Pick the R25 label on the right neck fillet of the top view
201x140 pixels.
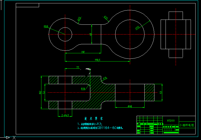[106, 18]
